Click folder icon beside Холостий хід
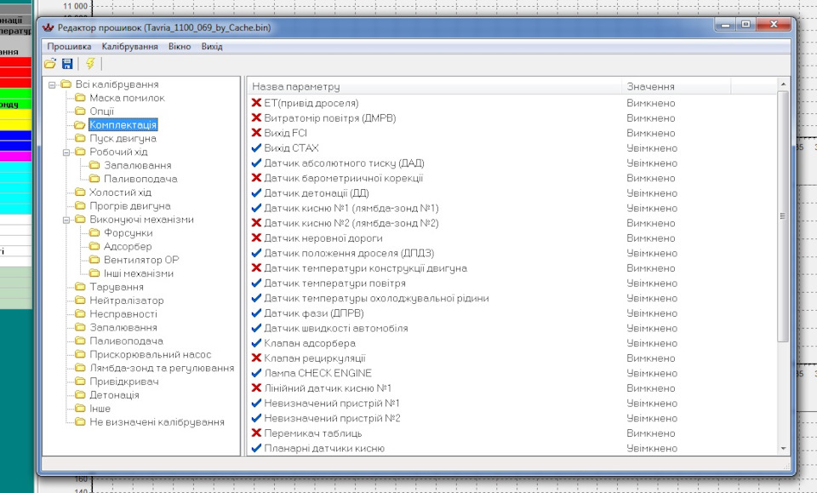The height and width of the screenshot is (493, 817). point(80,192)
